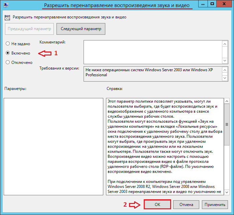Click the policy setting icon beside the heading
The height and width of the screenshot is (215, 234).
coord(7,17)
